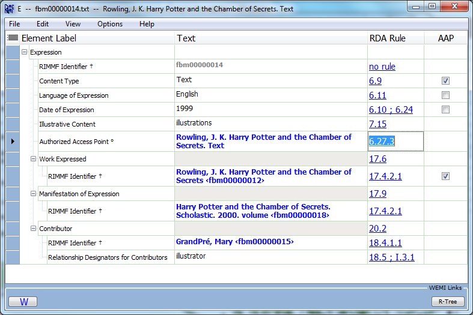Toggle AAP checkbox for Content Type
The height and width of the screenshot is (315, 473).
(445, 81)
